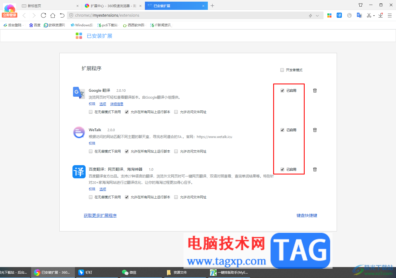This screenshot has height=278, width=396.
Task: Enable 在无痕模式下启用 for WeTalk
Action: pos(91,151)
